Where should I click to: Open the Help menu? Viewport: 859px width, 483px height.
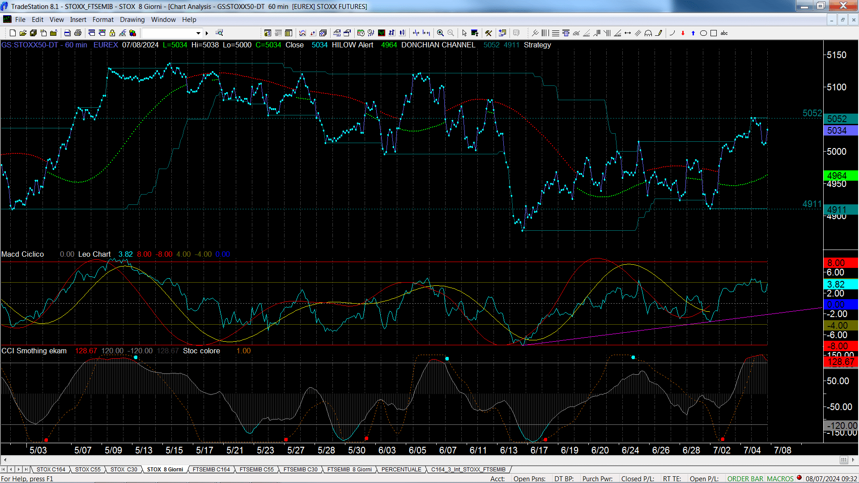(189, 20)
